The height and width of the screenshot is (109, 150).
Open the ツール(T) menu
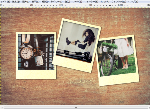pyautogui.click(x=77, y=2)
